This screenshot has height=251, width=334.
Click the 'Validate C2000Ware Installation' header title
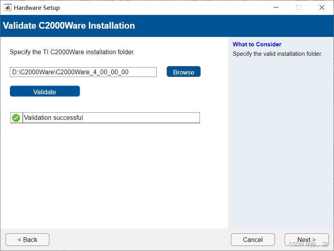(69, 26)
